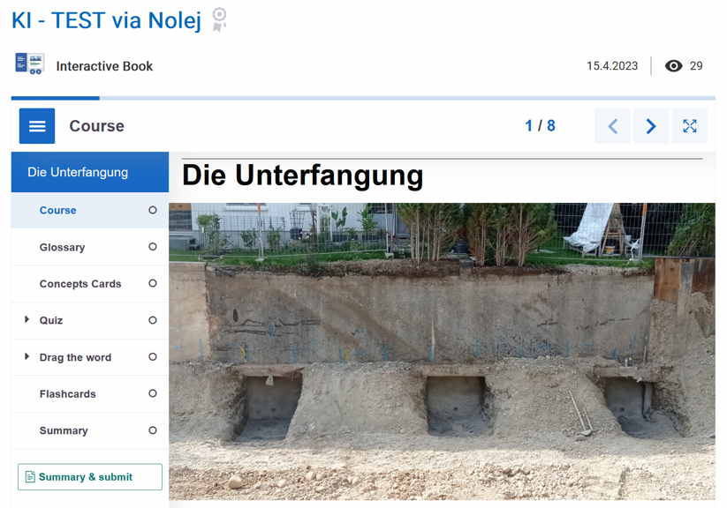Click the Interactive Book type icon
The image size is (727, 508).
click(30, 63)
